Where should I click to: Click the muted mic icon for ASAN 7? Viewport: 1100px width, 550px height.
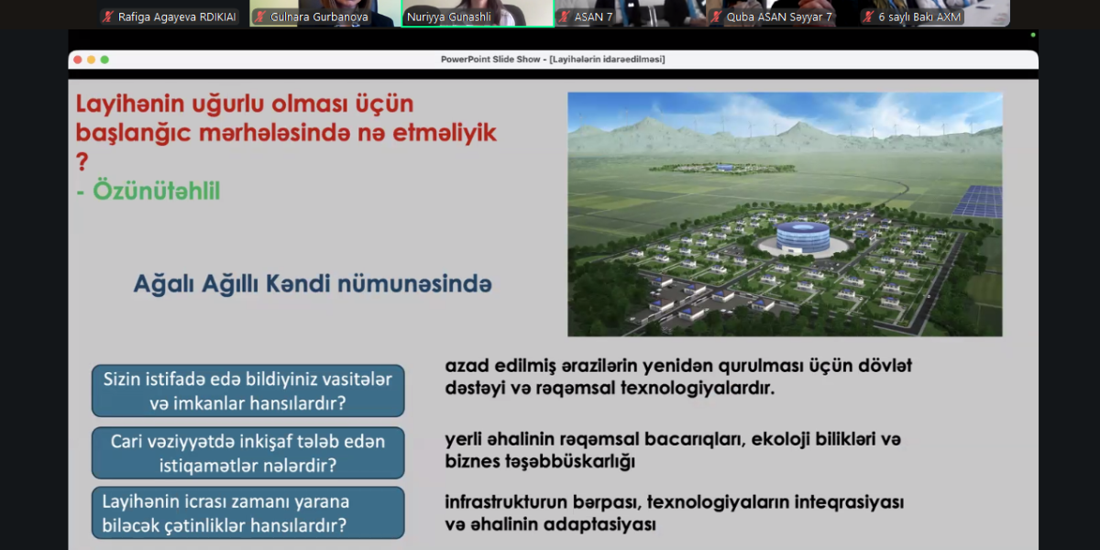[564, 16]
